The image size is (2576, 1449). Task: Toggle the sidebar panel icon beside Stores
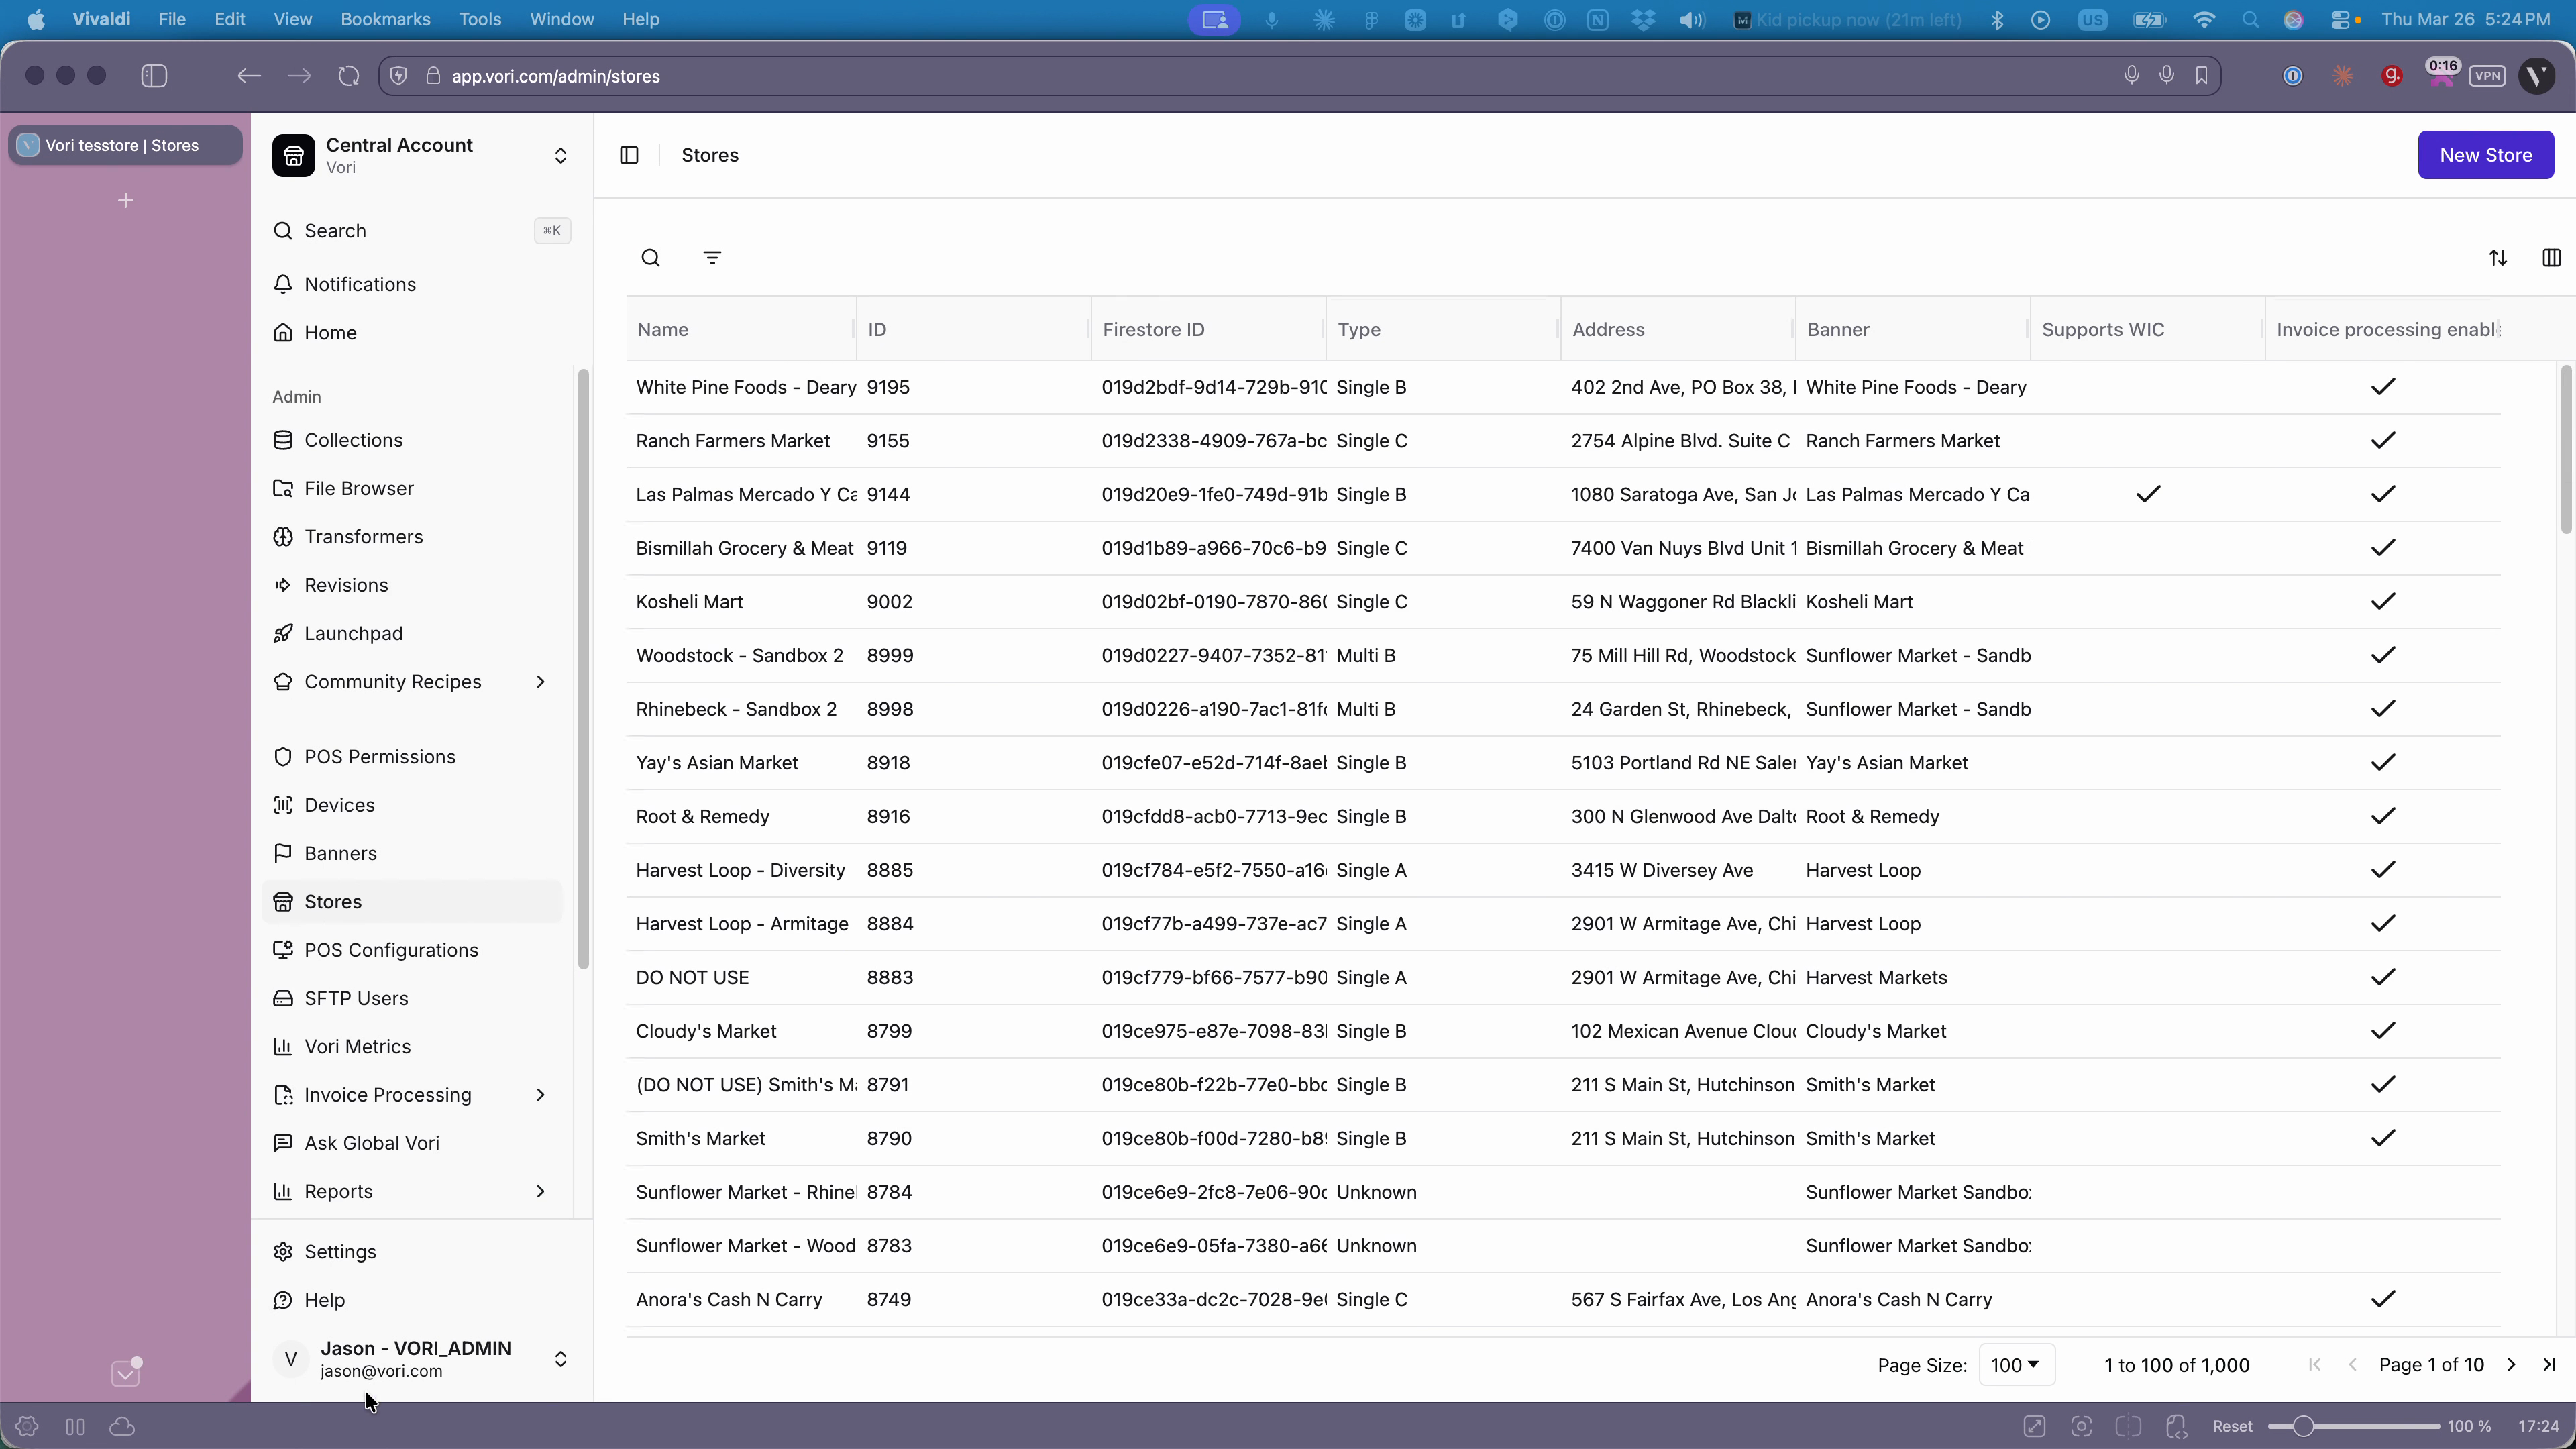[x=629, y=155]
